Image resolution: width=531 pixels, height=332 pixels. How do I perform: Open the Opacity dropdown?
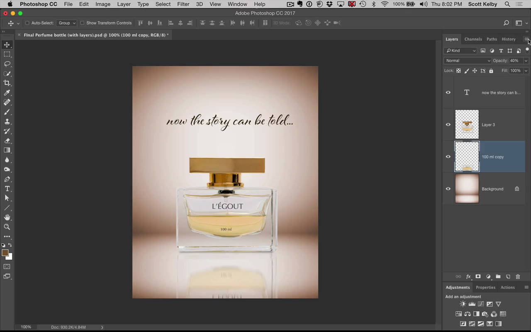click(526, 60)
